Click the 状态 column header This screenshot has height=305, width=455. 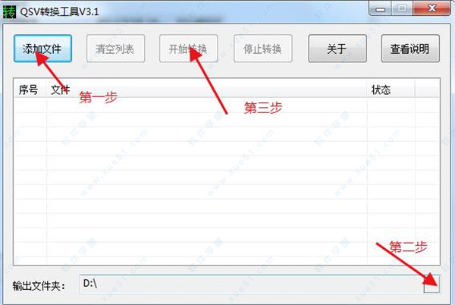click(x=391, y=90)
